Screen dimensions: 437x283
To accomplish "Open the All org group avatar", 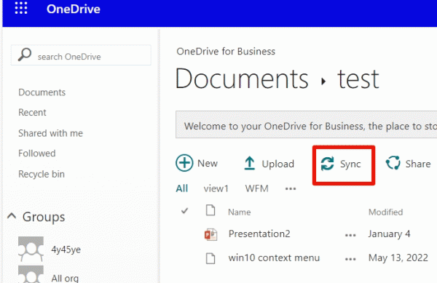I will coord(31,274).
